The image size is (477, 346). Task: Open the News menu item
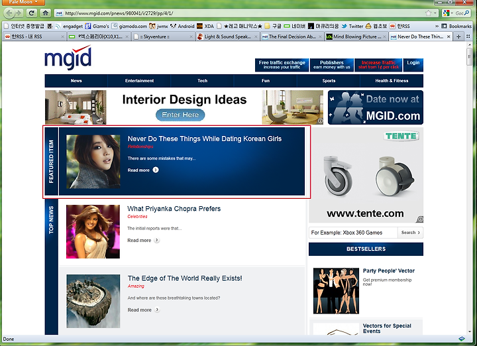point(76,81)
